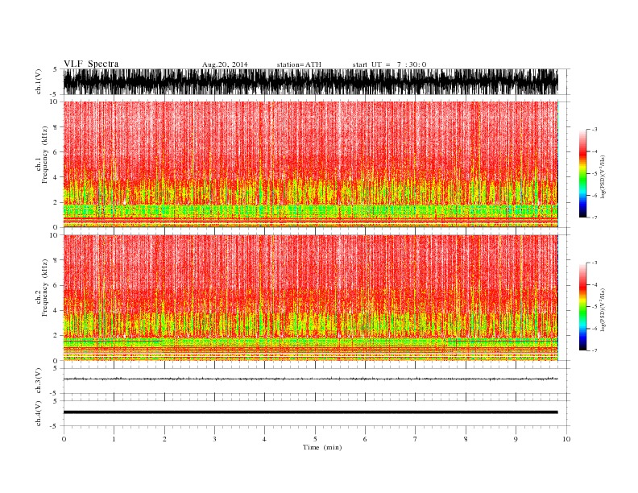Click the "ch.4(V)" axis label
638x493 pixels.
[39, 413]
